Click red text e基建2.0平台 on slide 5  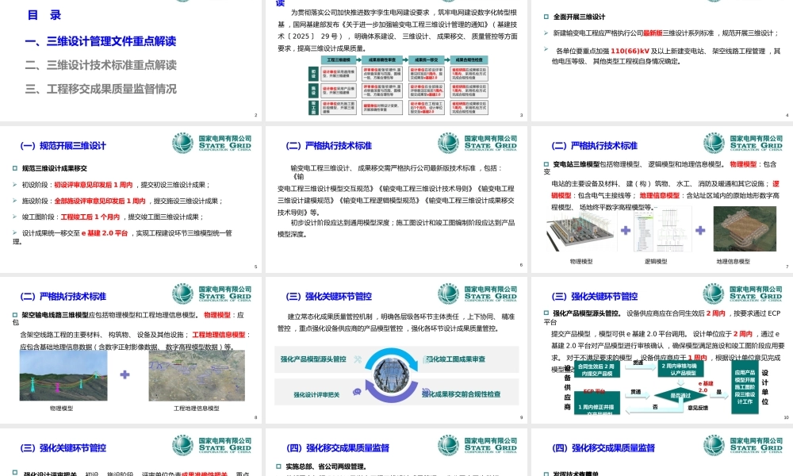pos(104,233)
